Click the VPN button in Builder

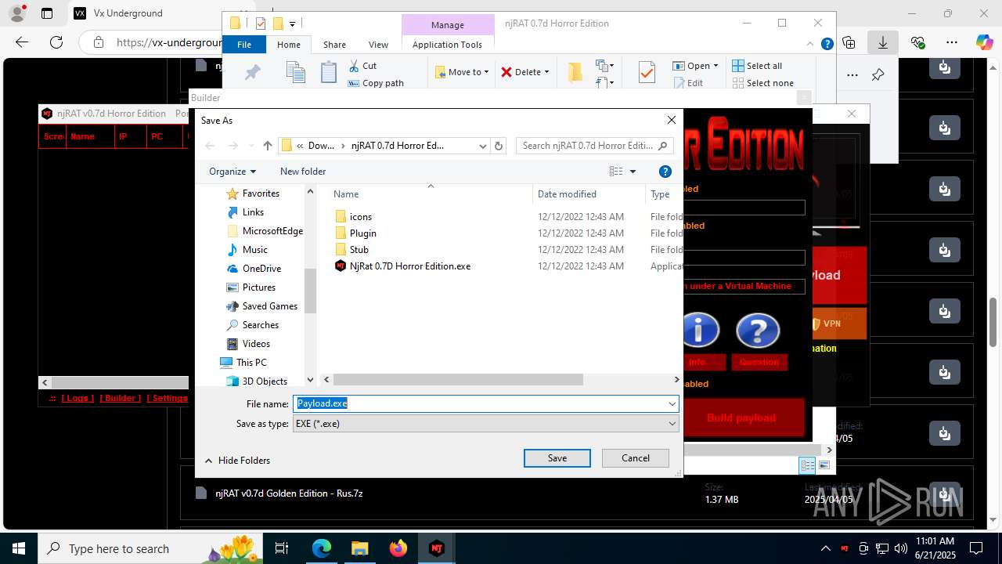pos(838,324)
